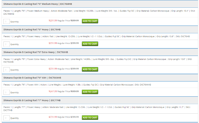Click the $247.99 sale price
The height and width of the screenshot is (123, 199).
[x=53, y=91]
